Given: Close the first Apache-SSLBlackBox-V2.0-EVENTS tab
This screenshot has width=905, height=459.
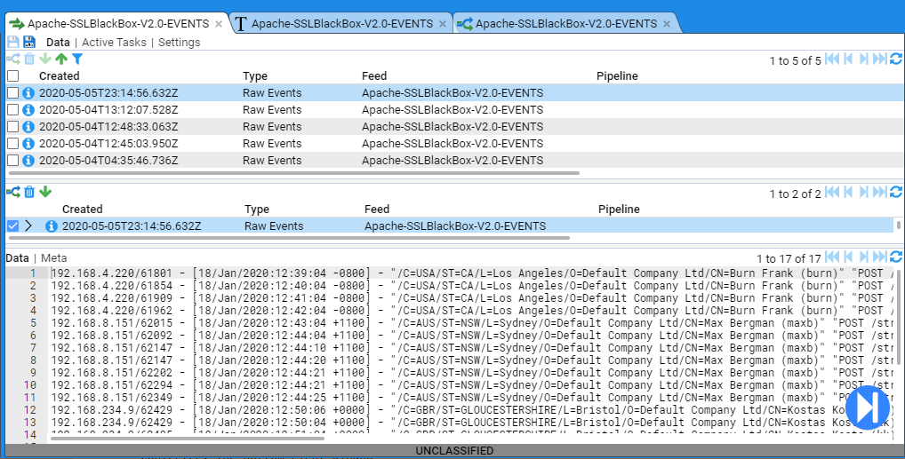Looking at the screenshot, I should (219, 24).
